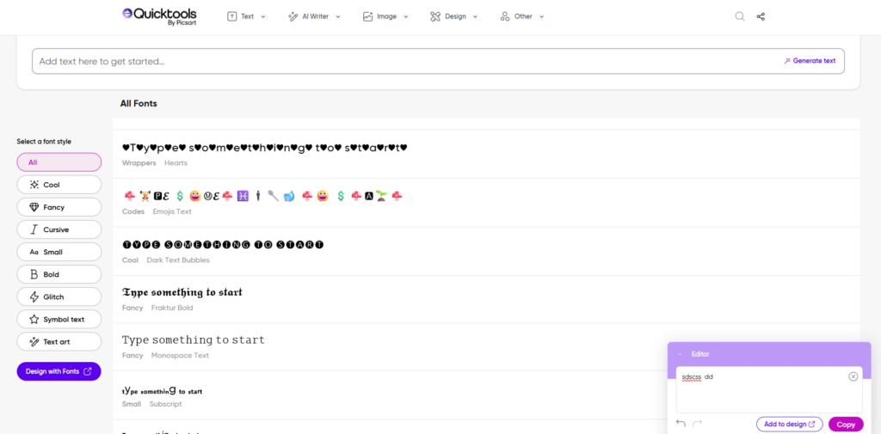Select the Fancy font style filter
881x434 pixels.
59,207
